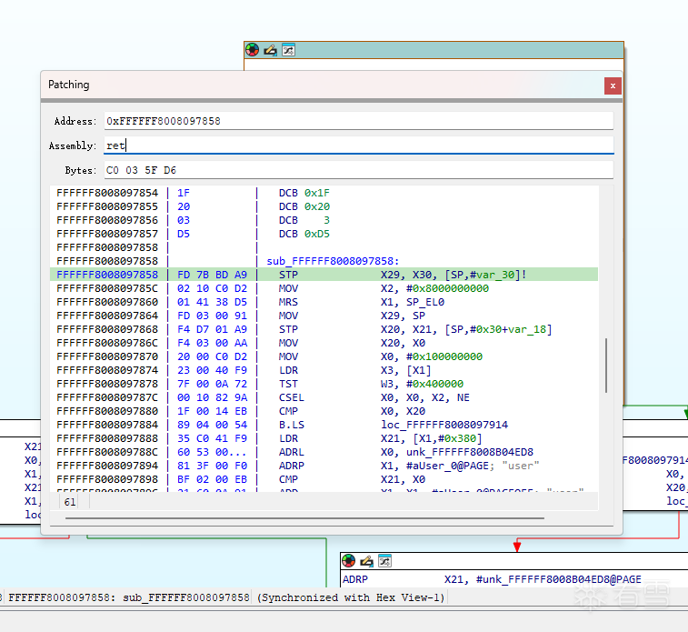688x632 pixels.
Task: Click the Assembly input field containing ret
Action: (x=358, y=145)
